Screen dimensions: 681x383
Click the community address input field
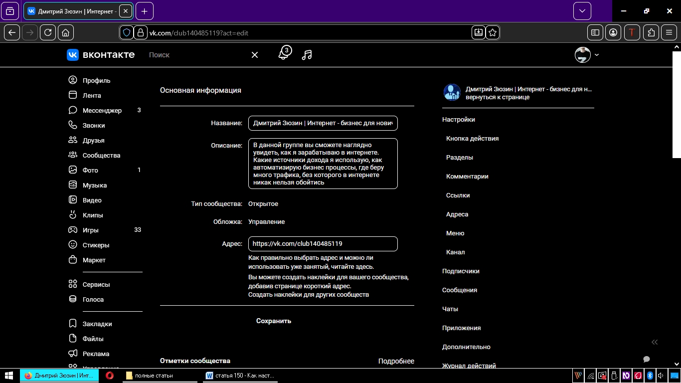click(x=323, y=244)
